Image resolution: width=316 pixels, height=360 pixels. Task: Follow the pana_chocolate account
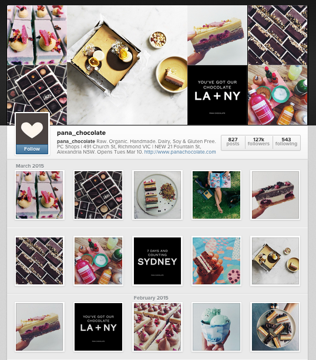click(32, 149)
